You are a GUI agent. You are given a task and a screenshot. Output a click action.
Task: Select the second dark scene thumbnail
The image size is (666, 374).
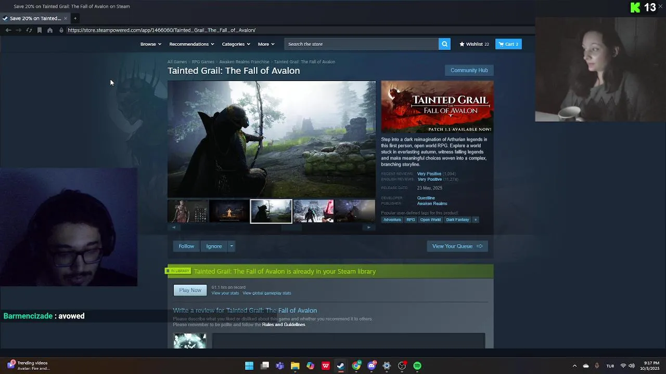pos(229,211)
